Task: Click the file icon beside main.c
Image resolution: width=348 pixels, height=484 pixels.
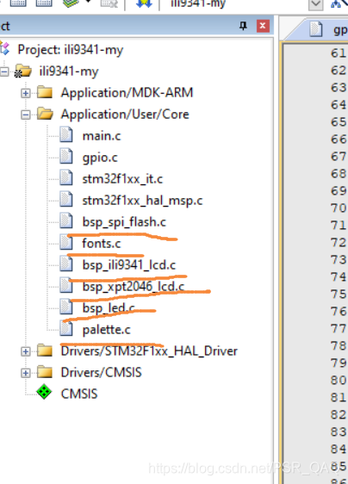Action: (66, 135)
